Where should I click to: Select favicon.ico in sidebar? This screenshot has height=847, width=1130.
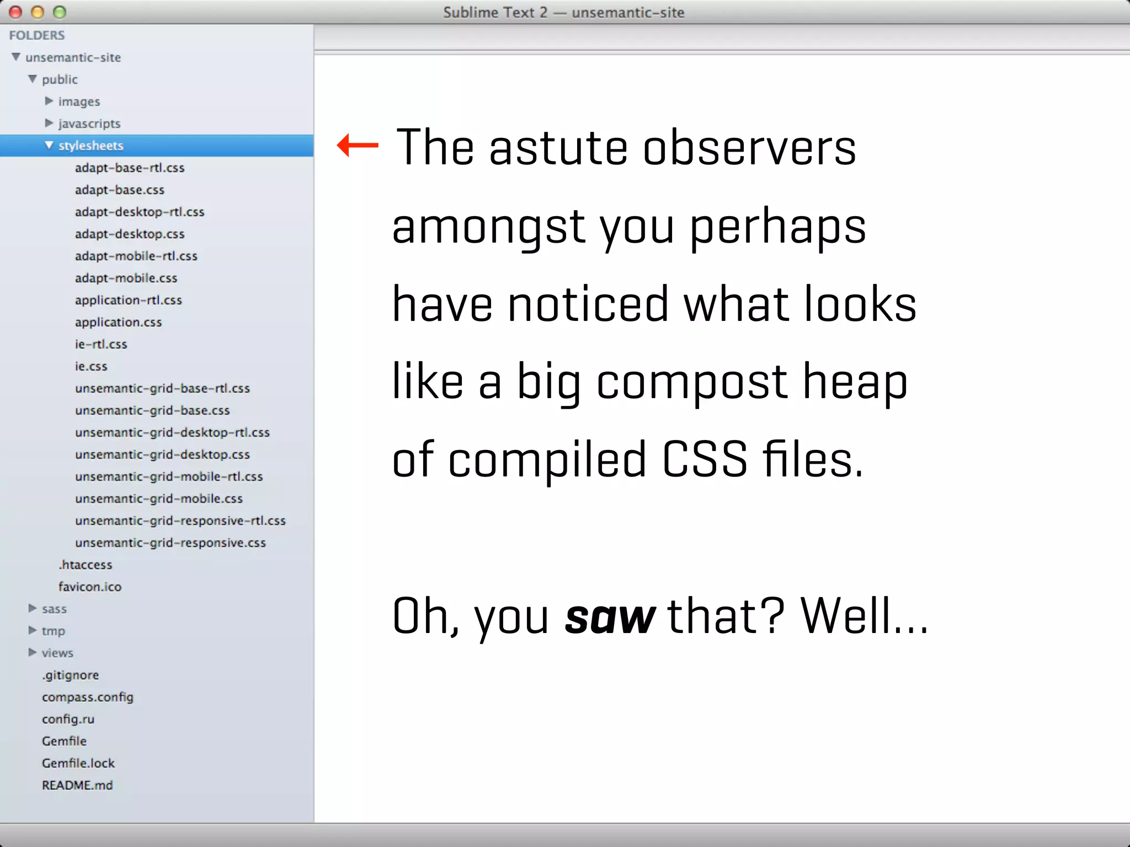89,587
